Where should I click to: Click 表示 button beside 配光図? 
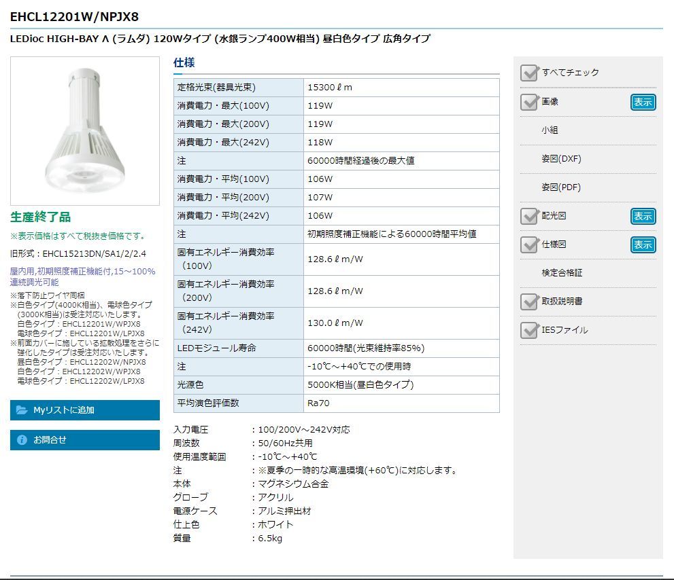(643, 217)
